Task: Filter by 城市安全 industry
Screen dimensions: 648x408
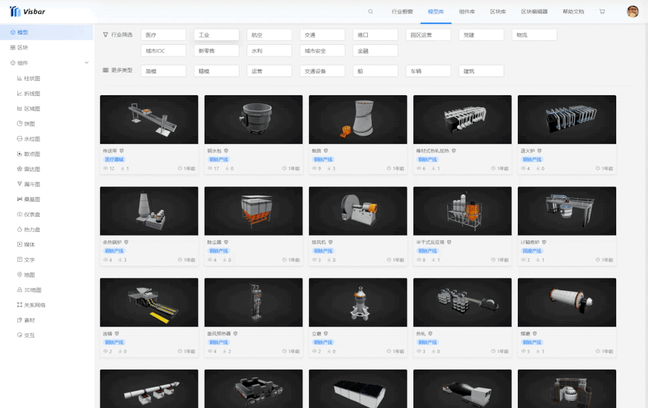Action: [x=322, y=51]
